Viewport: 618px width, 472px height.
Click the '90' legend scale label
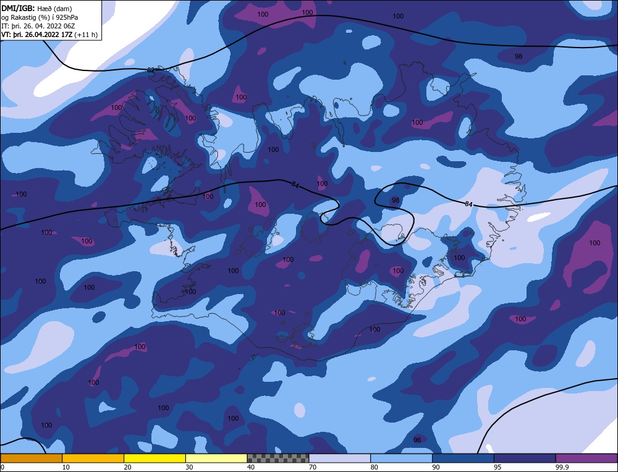coord(436,467)
